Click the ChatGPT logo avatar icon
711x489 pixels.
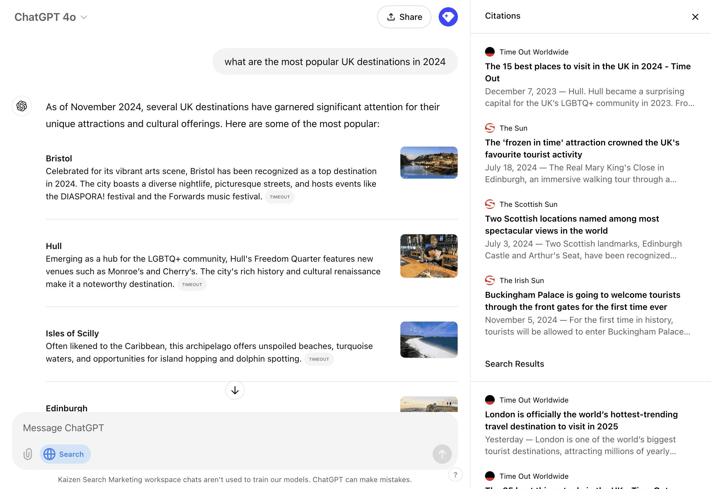pos(22,106)
